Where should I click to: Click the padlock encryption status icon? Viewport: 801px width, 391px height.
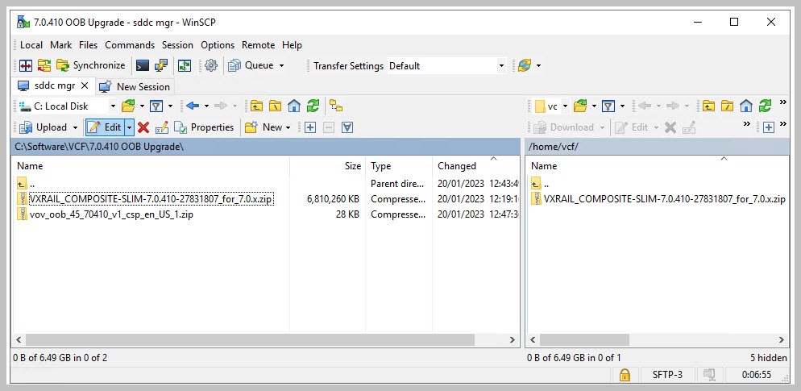pyautogui.click(x=625, y=375)
